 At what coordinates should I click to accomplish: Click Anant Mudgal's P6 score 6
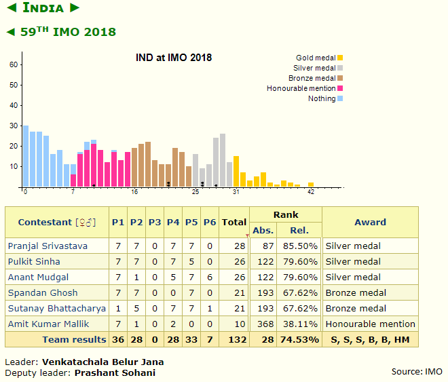pos(210,278)
